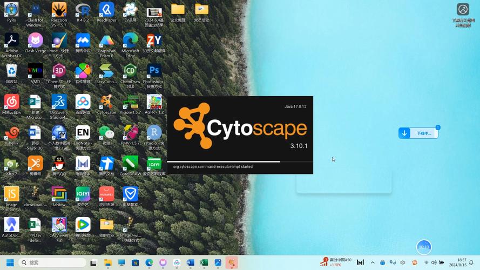This screenshot has height=270, width=480.
Task: Expand the hidden system tray icons
Action: click(373, 262)
